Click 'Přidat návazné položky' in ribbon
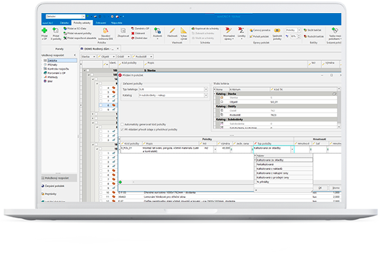 pos(77,33)
